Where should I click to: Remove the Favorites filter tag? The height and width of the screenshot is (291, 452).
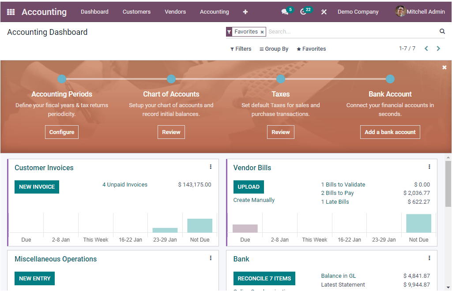click(x=262, y=32)
